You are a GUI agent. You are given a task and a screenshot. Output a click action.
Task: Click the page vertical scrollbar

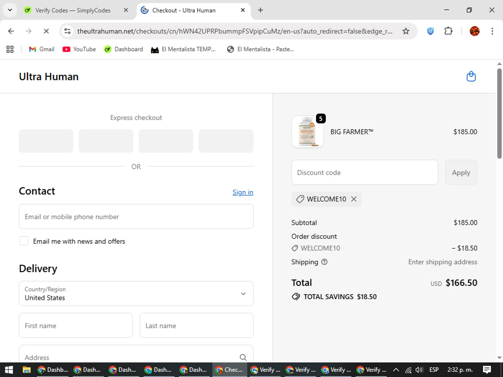[499, 113]
